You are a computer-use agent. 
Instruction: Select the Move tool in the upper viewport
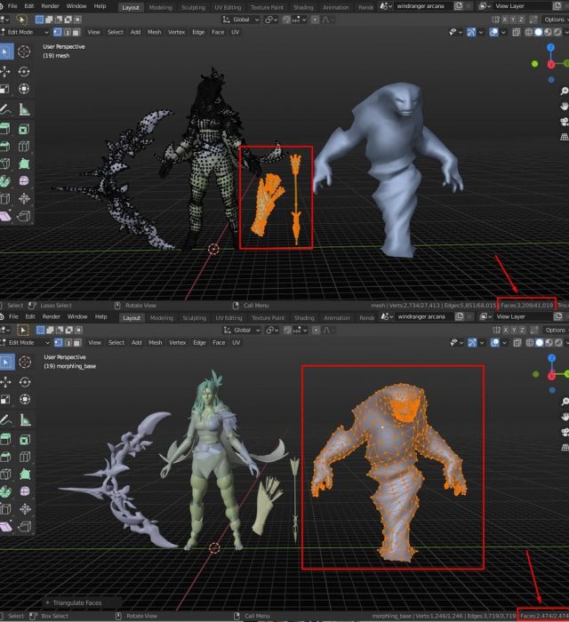pos(4,70)
